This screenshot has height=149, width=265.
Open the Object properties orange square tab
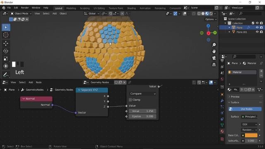point(222,94)
